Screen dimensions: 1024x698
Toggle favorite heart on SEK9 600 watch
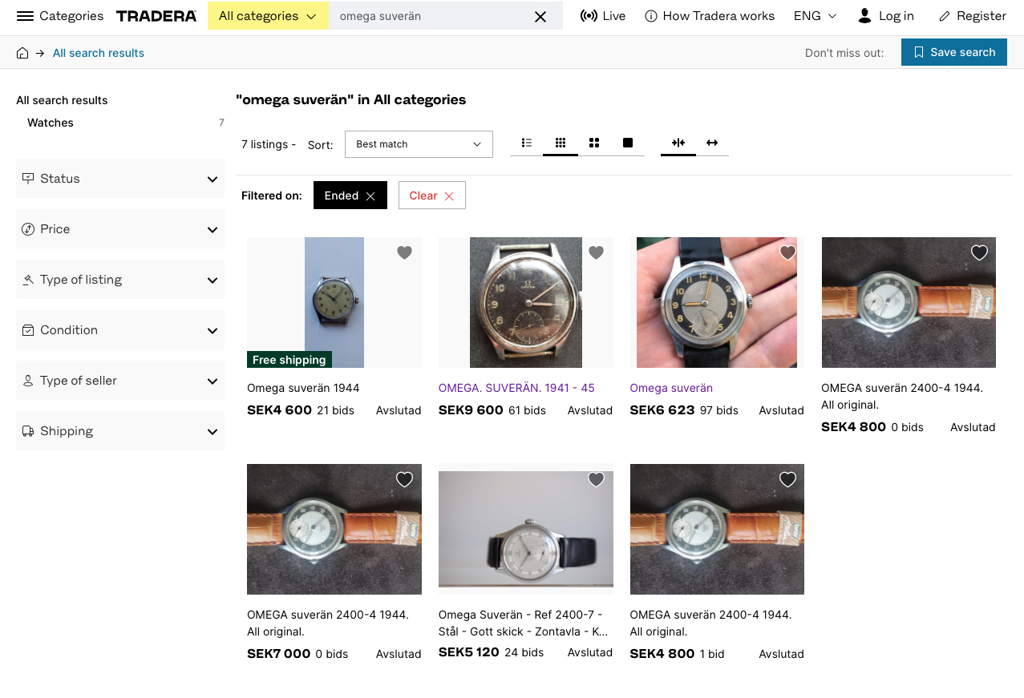[x=596, y=252]
